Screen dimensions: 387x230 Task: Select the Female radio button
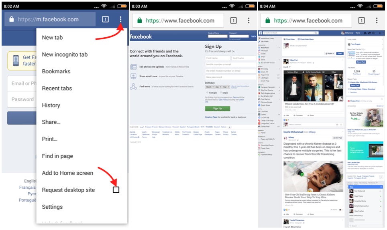pos(206,93)
